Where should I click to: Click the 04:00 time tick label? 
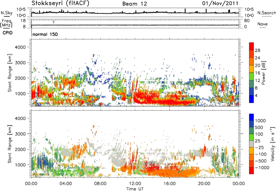click(66, 184)
